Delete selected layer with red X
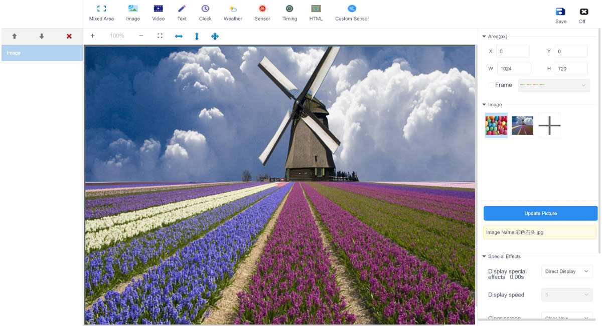The width and height of the screenshot is (602, 326). (x=69, y=36)
